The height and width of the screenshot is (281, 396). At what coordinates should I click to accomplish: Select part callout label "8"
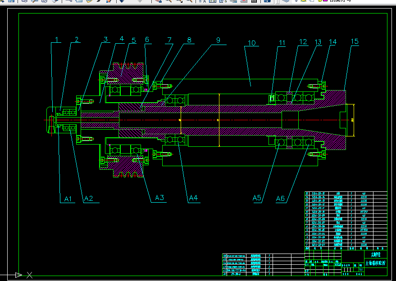pyautogui.click(x=189, y=40)
